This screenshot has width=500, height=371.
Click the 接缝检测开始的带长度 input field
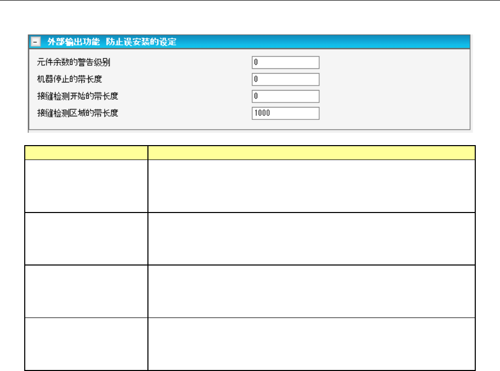[x=286, y=96]
